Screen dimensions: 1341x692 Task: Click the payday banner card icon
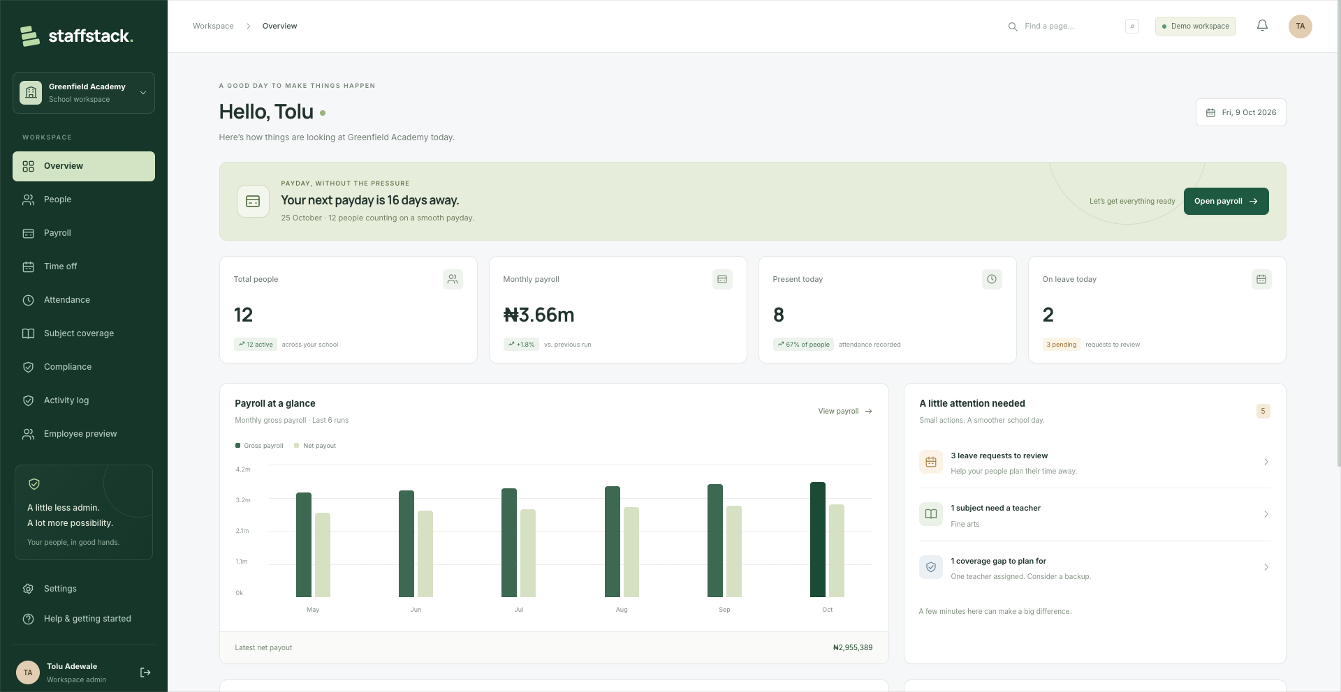tap(253, 201)
